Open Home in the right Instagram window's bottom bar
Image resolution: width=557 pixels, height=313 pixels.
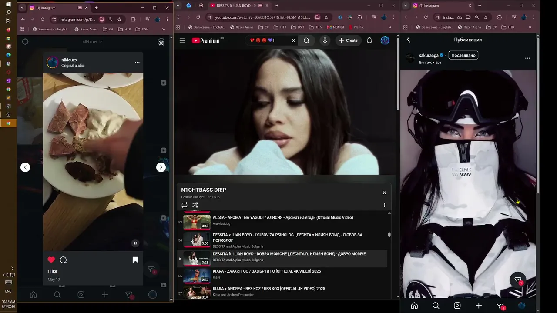(414, 305)
